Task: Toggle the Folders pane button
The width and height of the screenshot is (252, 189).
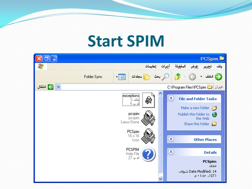Action: (x=141, y=77)
